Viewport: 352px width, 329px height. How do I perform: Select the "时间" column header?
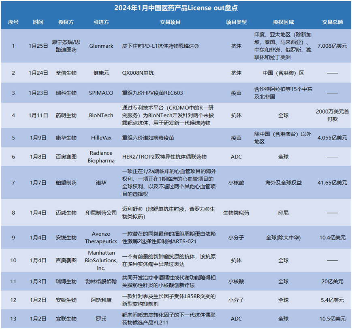pos(38,22)
